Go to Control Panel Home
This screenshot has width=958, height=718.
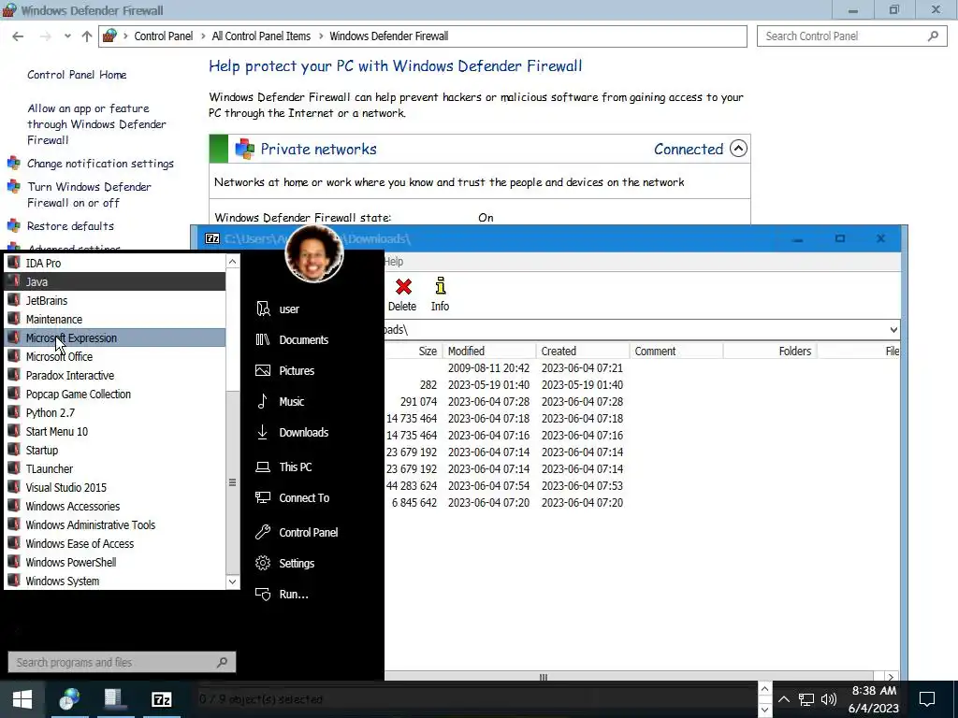[x=77, y=75]
